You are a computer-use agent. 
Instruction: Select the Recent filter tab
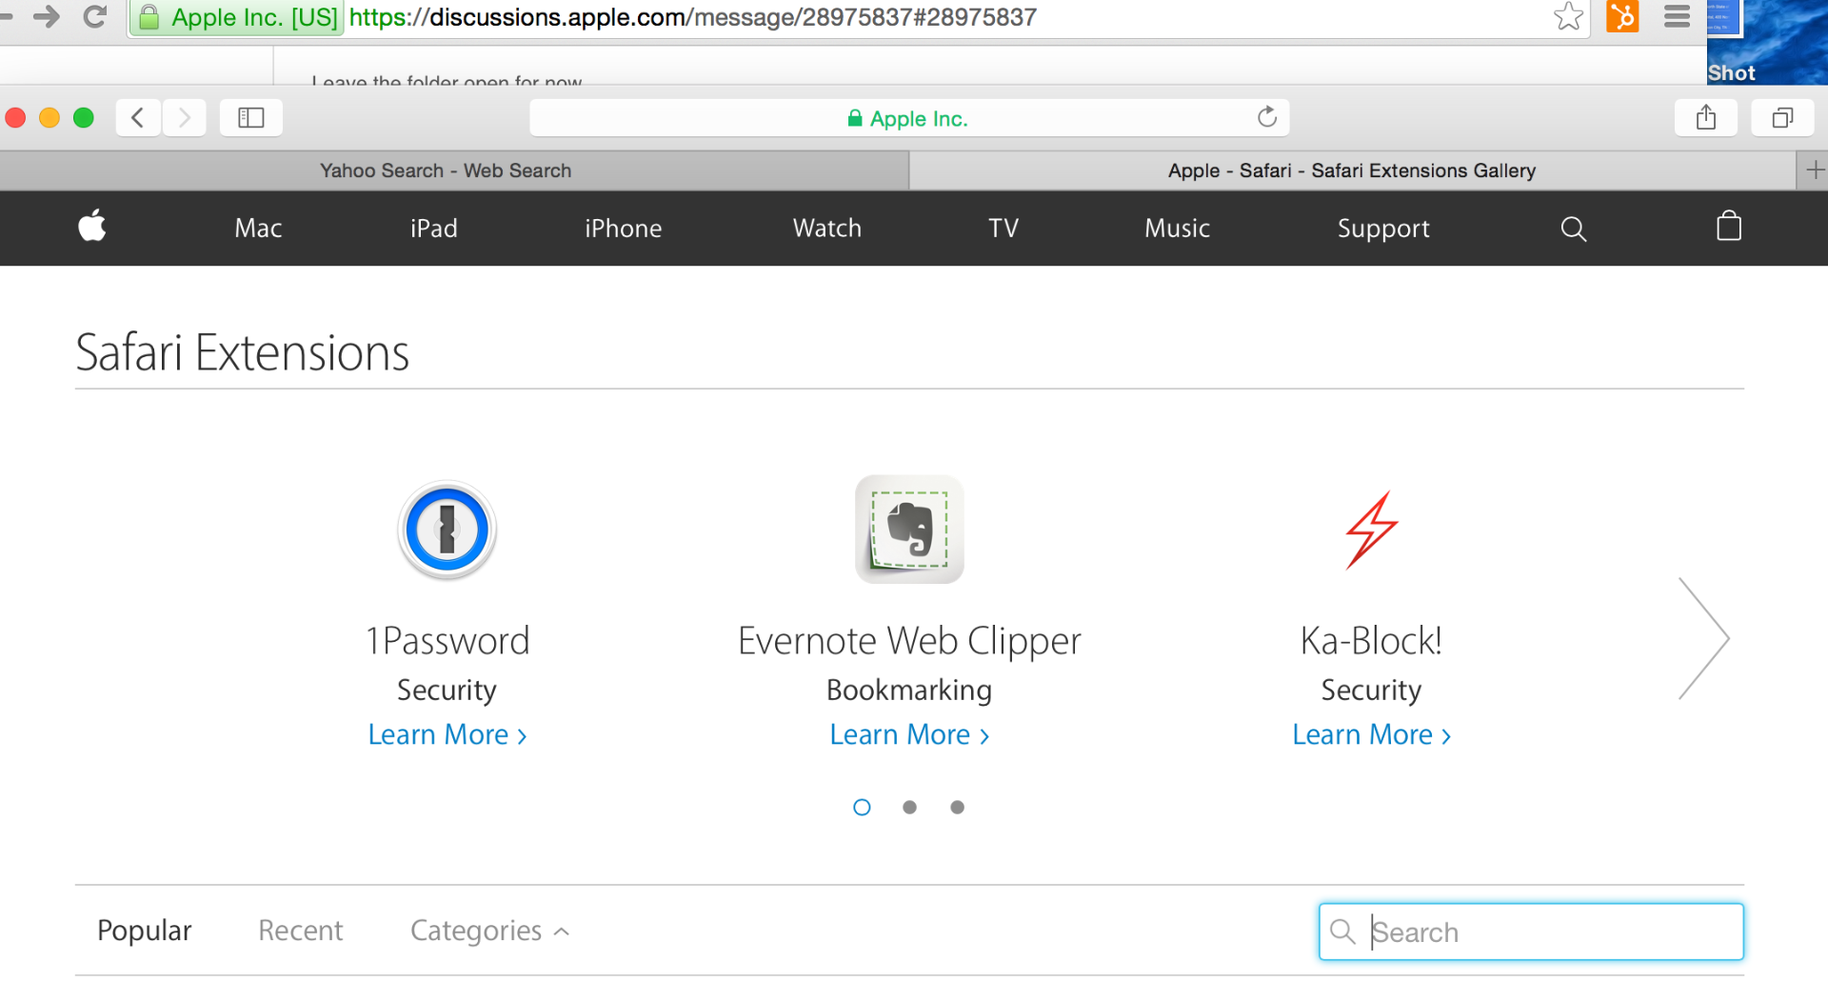(x=300, y=931)
